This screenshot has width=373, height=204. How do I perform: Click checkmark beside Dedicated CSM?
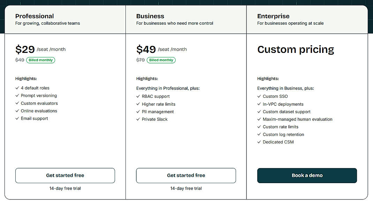point(259,142)
